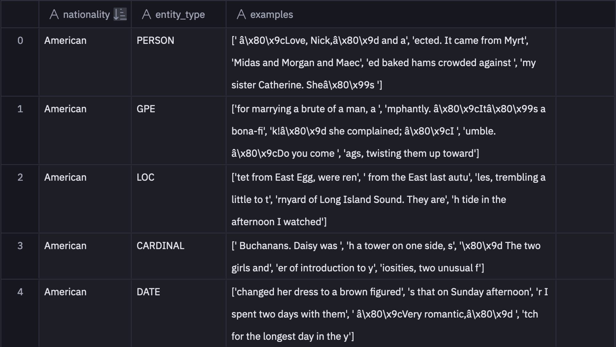
Task: Select row 2 index number
Action: coord(20,177)
